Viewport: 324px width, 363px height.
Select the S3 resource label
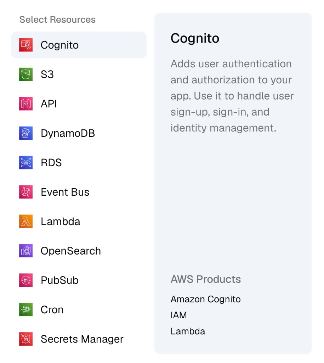47,74
